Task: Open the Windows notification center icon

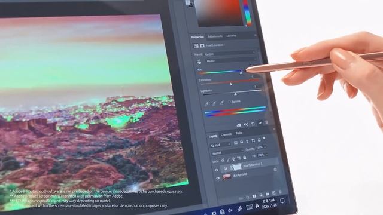Action: [282, 201]
